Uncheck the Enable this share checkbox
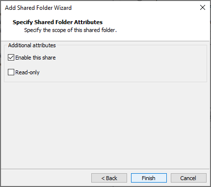 tap(11, 58)
